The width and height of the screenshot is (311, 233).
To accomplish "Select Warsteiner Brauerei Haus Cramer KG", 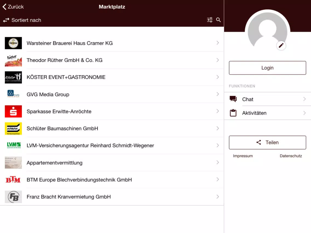I will pyautogui.click(x=112, y=43).
